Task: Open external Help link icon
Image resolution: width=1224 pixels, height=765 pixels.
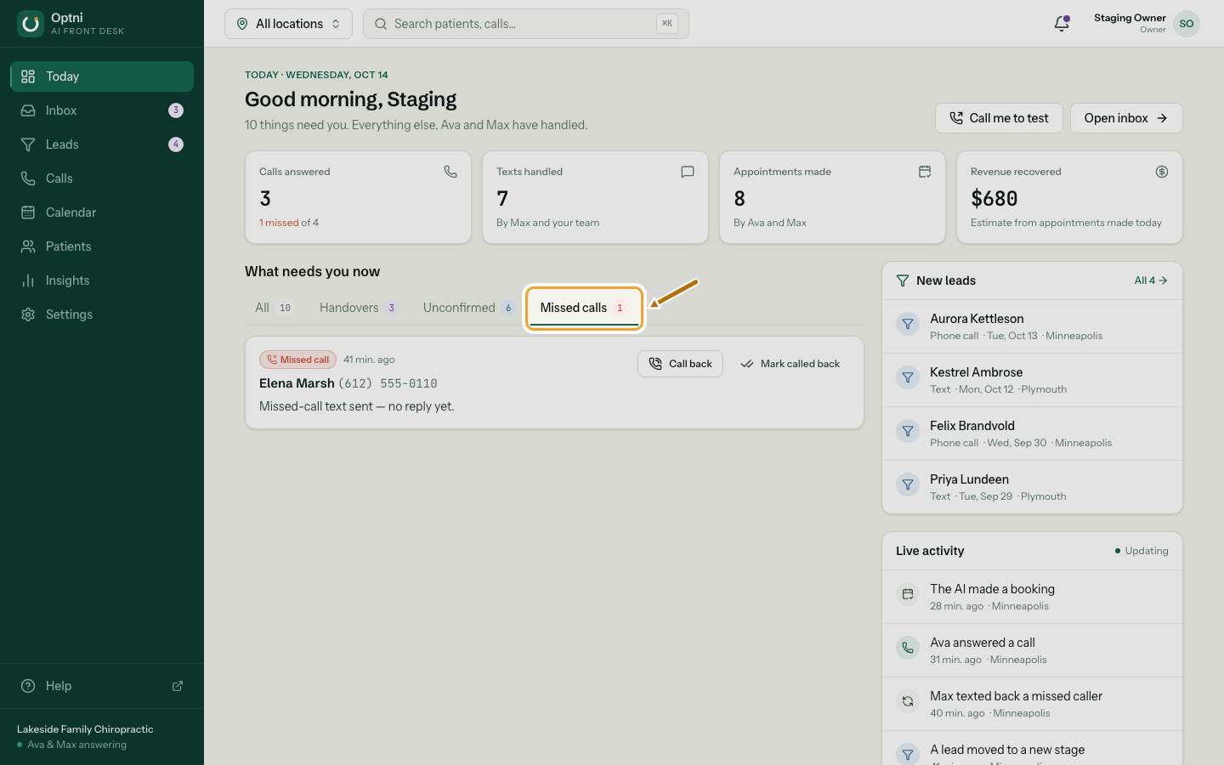Action: coord(178,686)
